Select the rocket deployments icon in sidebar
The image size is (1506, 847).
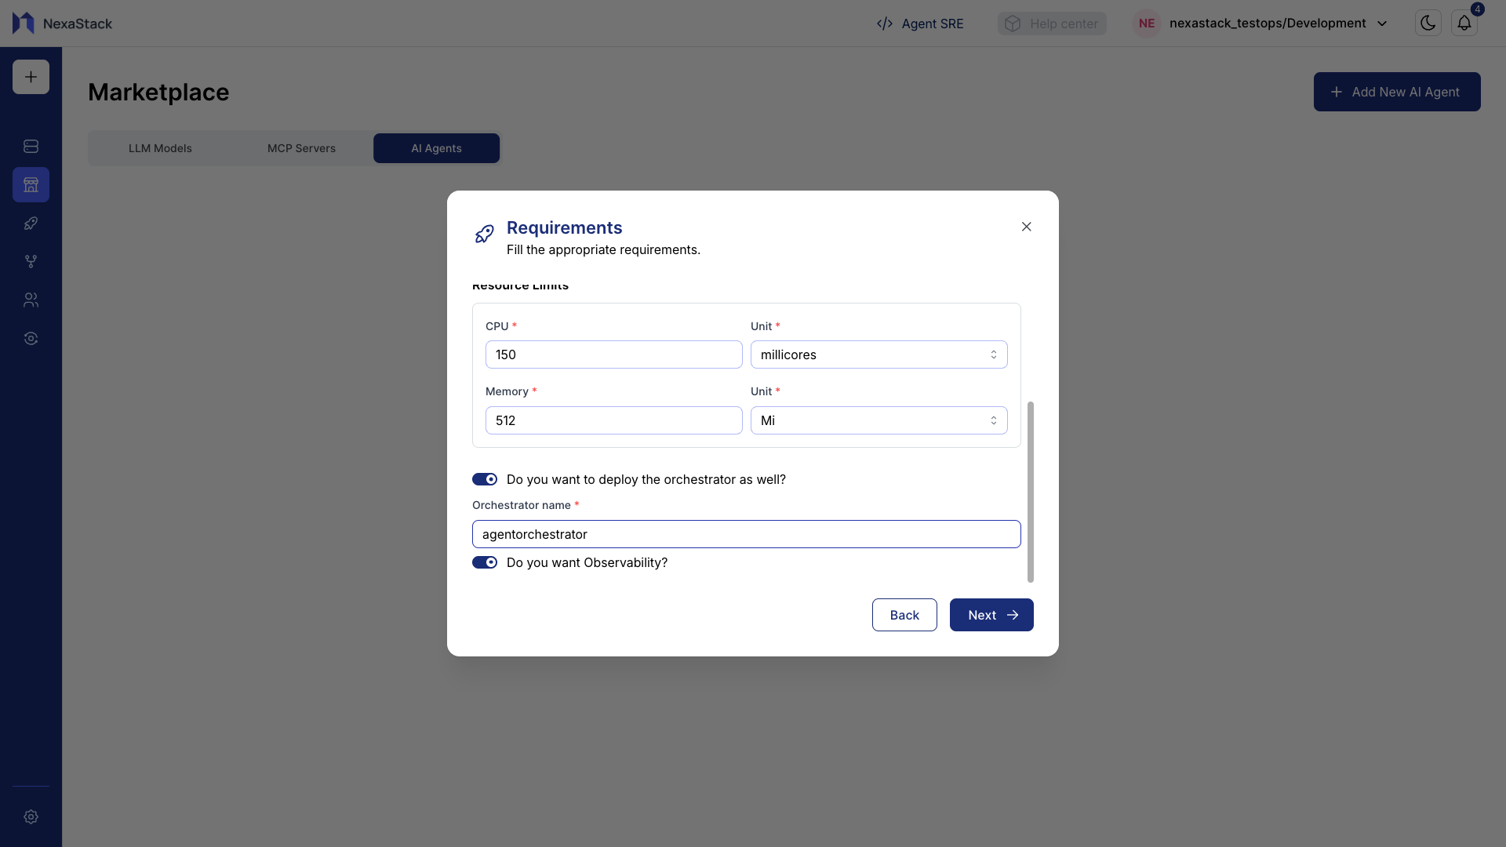point(31,224)
